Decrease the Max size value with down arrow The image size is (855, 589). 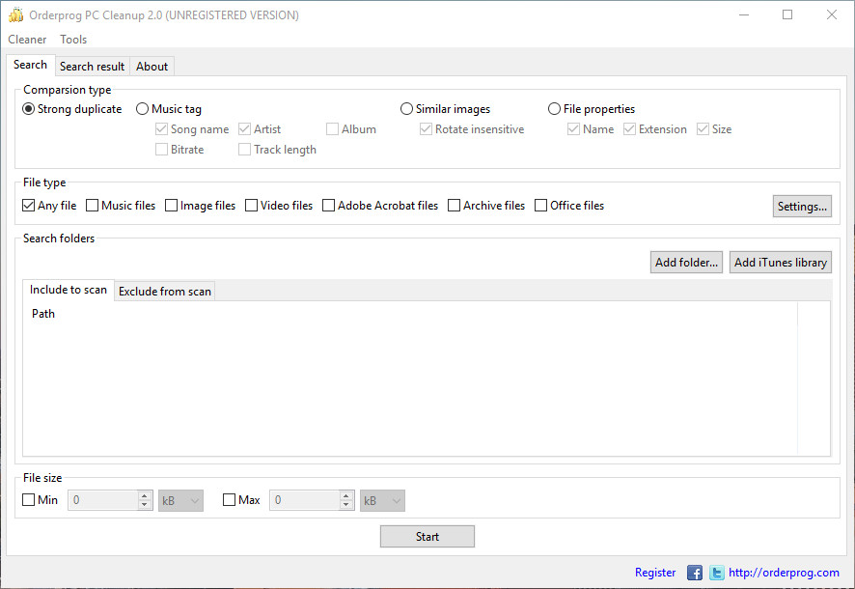click(x=346, y=505)
